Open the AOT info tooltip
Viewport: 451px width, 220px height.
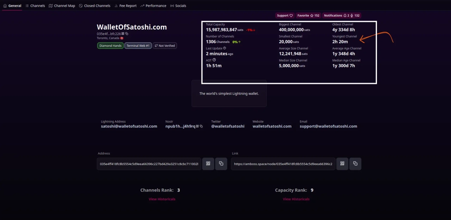click(215, 60)
